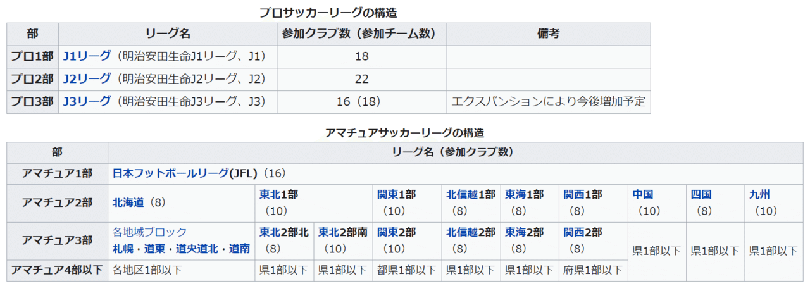Open the J1リーグ link
Viewport: 810px width, 286px height.
[87, 56]
